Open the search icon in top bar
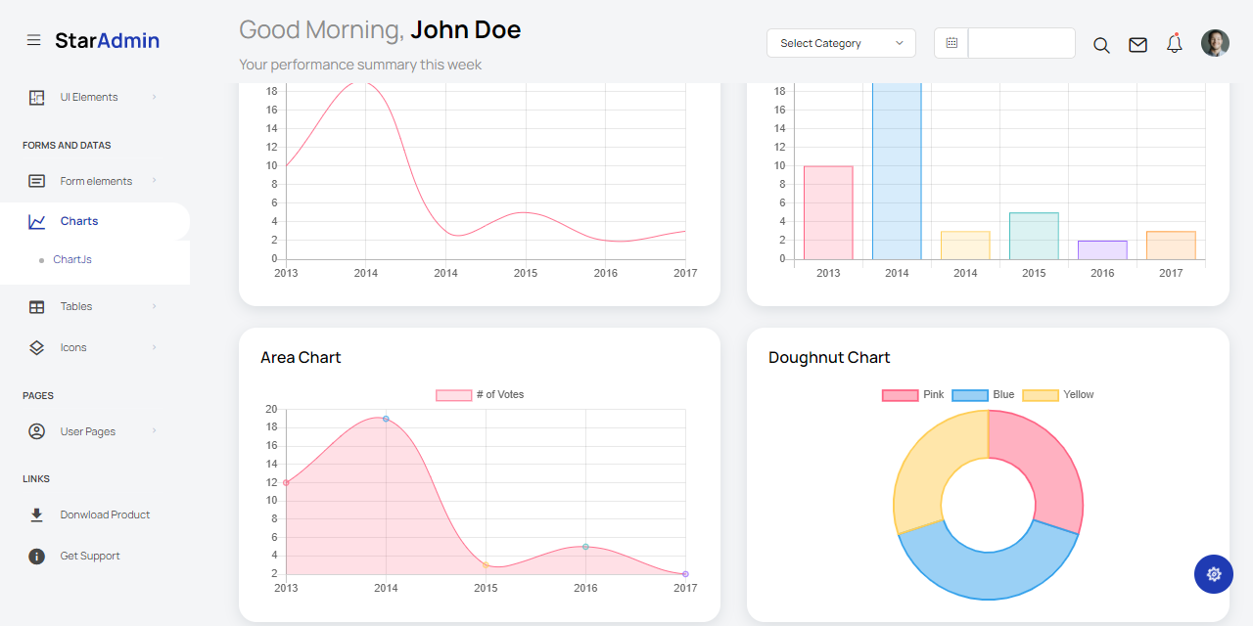 coord(1100,44)
